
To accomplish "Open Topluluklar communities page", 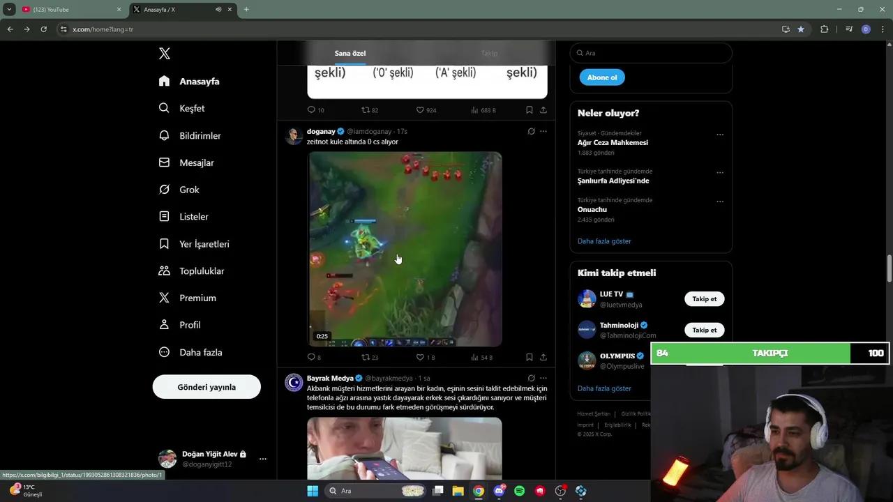I will [191, 271].
